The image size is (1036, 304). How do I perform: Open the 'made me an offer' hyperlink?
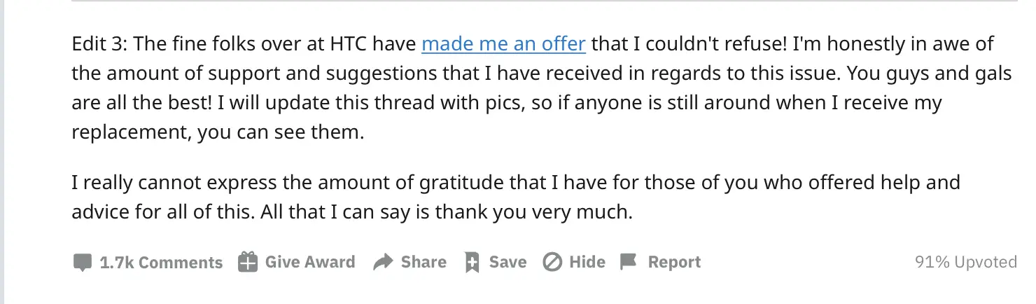(x=503, y=43)
